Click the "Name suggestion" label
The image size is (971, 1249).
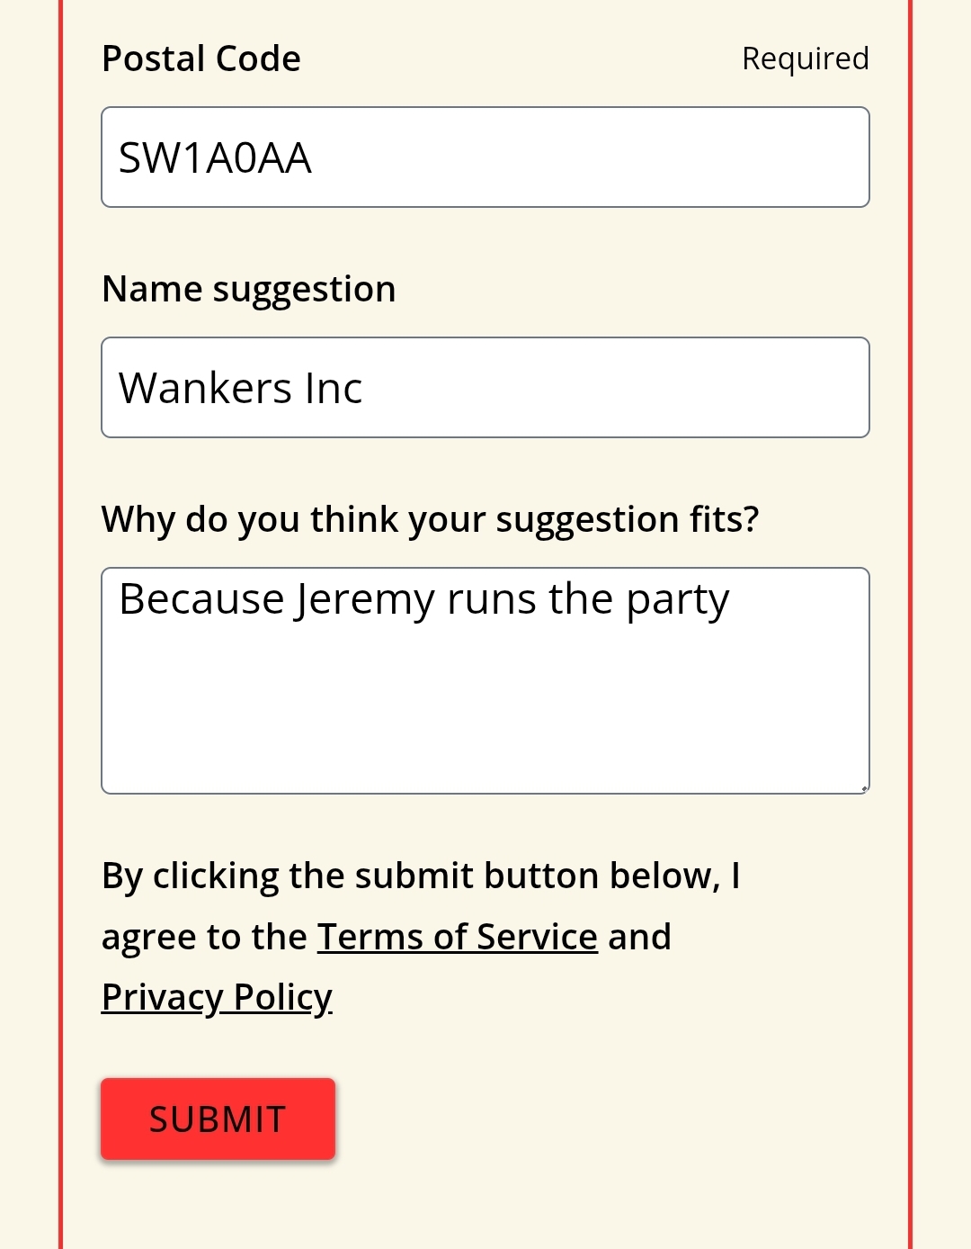tap(249, 290)
